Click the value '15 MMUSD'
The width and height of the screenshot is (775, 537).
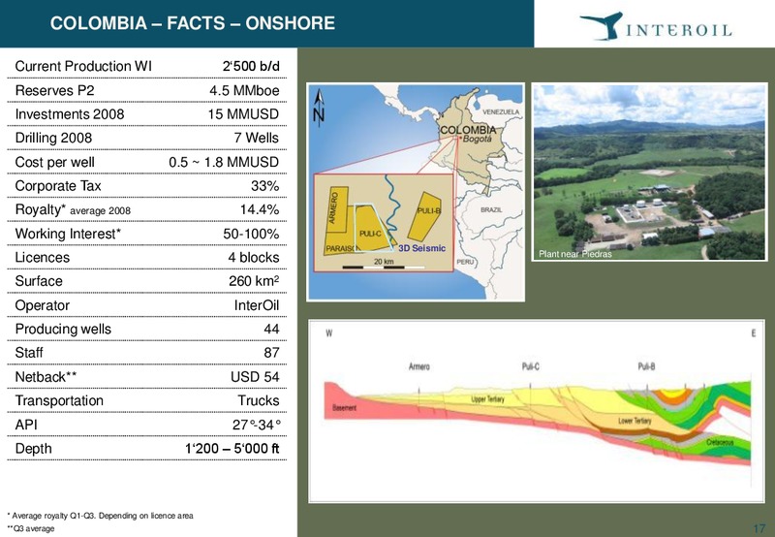click(x=243, y=114)
